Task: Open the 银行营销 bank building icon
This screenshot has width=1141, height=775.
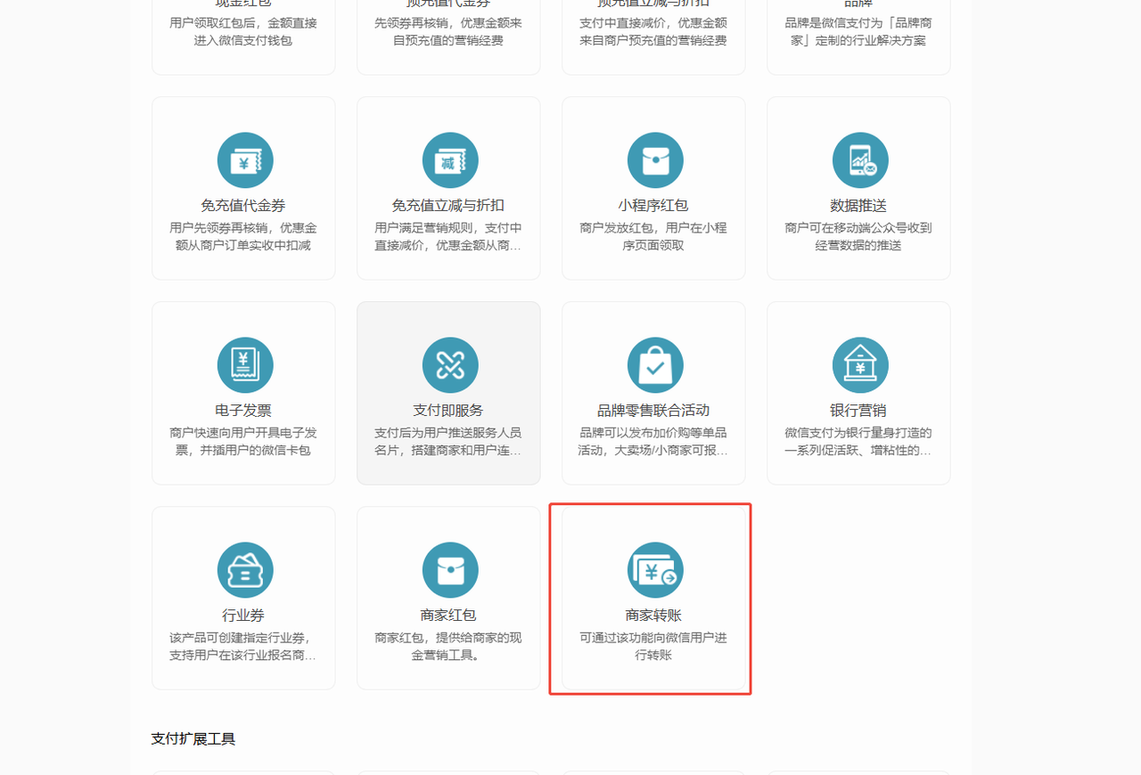Action: (859, 365)
